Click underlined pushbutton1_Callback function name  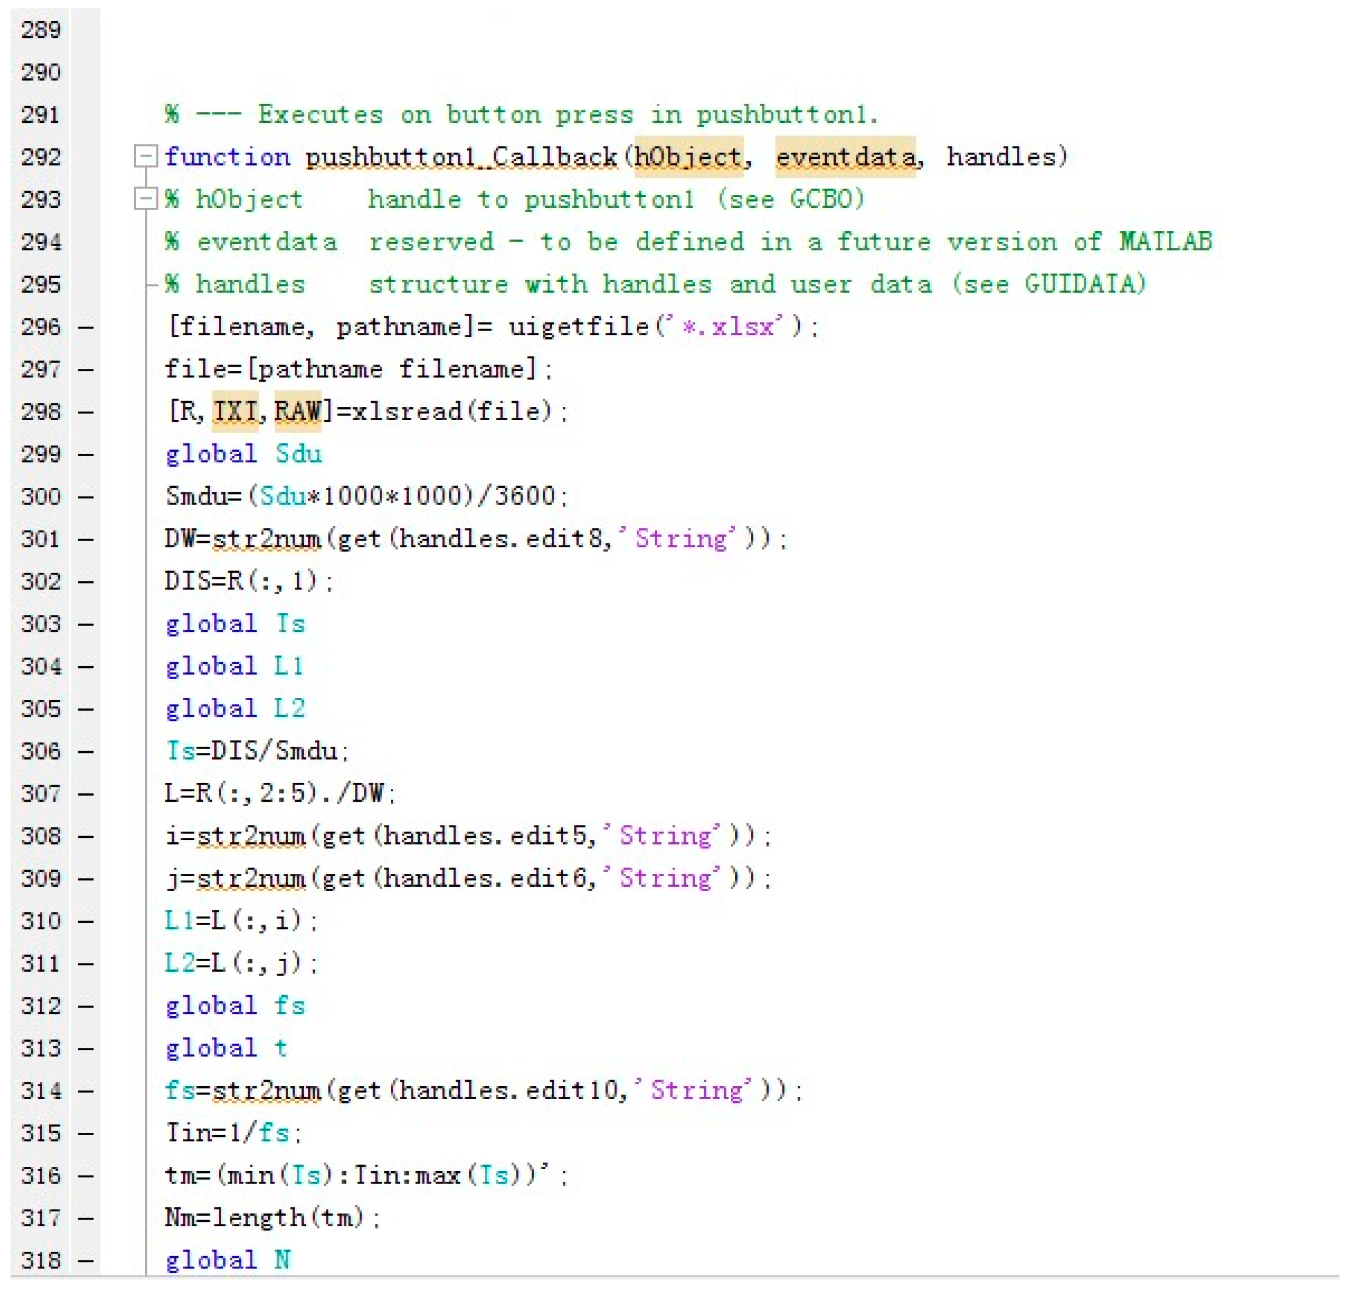pyautogui.click(x=460, y=157)
